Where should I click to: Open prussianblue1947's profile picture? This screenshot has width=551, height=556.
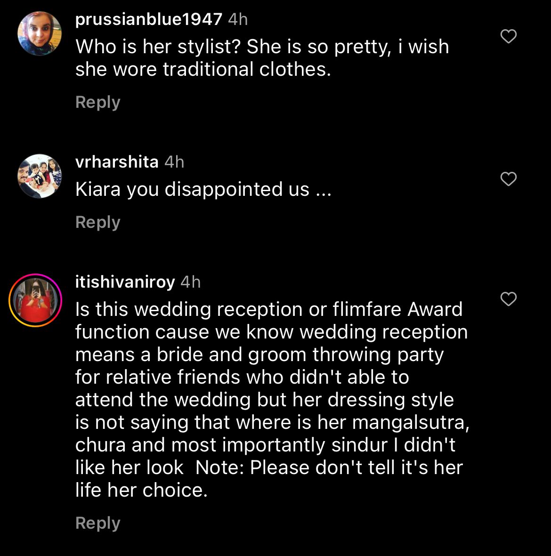pos(40,33)
